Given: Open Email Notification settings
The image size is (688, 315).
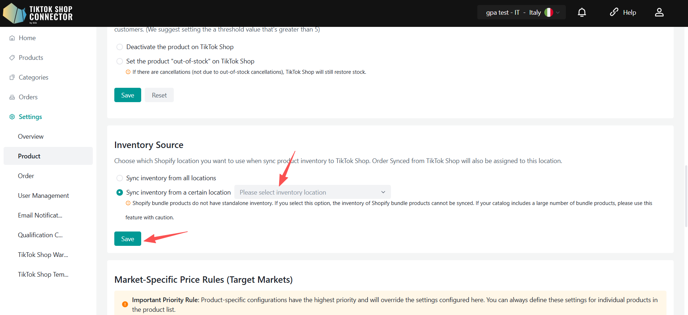Looking at the screenshot, I should pos(40,215).
